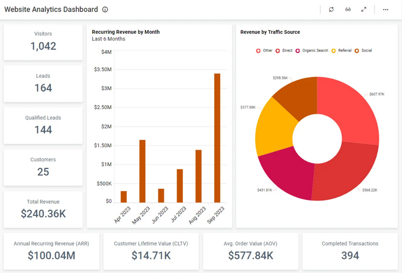Toggle Direct series in legend
402x273 pixels.
(284, 51)
